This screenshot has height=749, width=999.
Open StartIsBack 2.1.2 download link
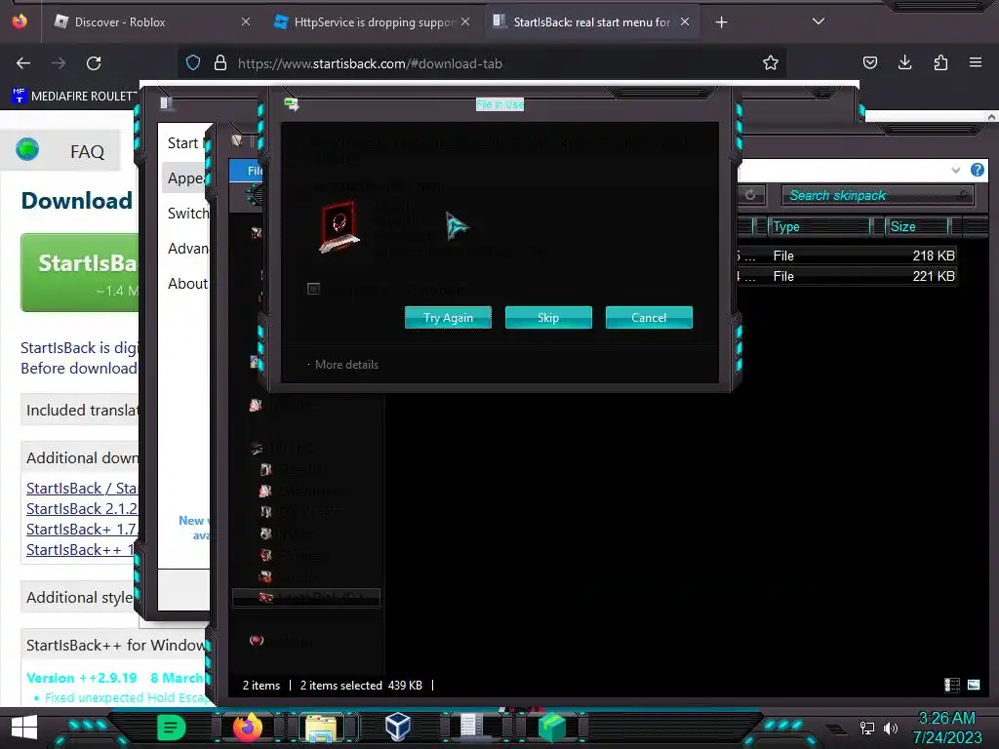click(x=82, y=509)
